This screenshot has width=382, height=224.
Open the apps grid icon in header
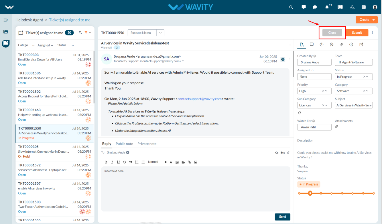tap(364, 7)
